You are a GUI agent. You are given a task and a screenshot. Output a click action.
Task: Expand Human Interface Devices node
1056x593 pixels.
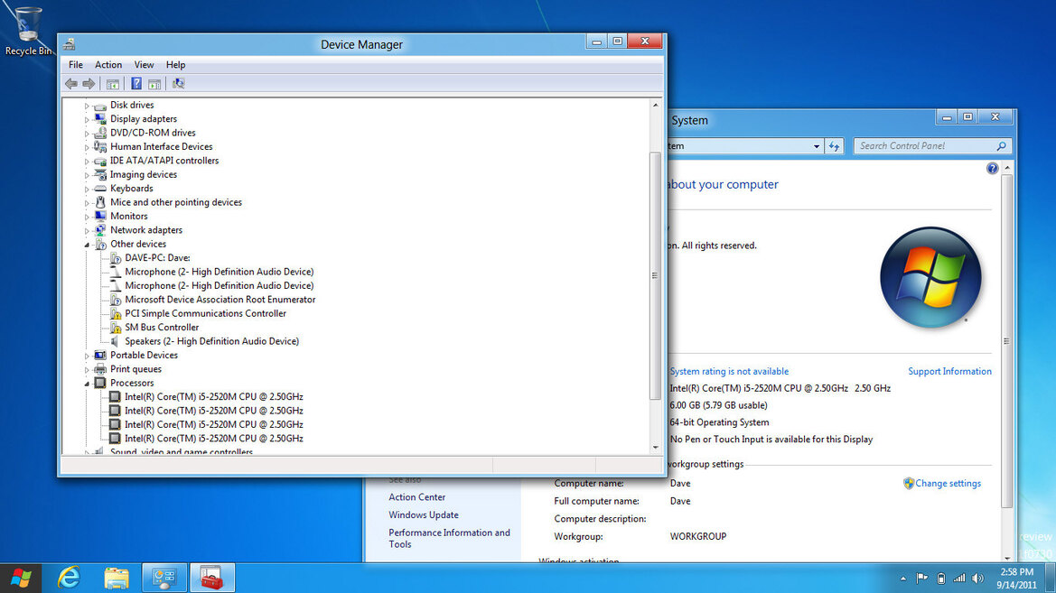click(x=87, y=147)
